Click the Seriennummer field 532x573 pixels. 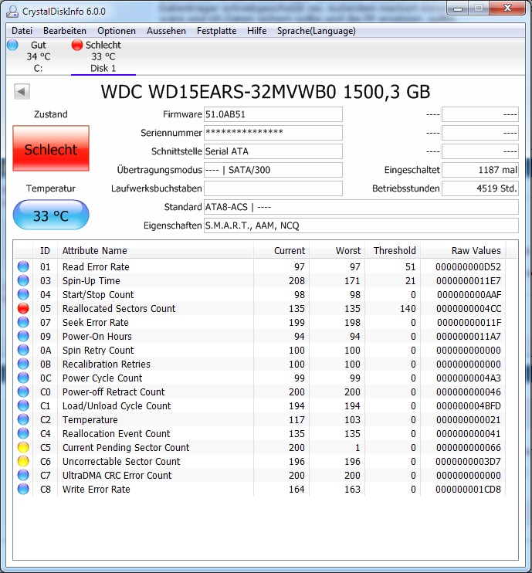pos(273,133)
